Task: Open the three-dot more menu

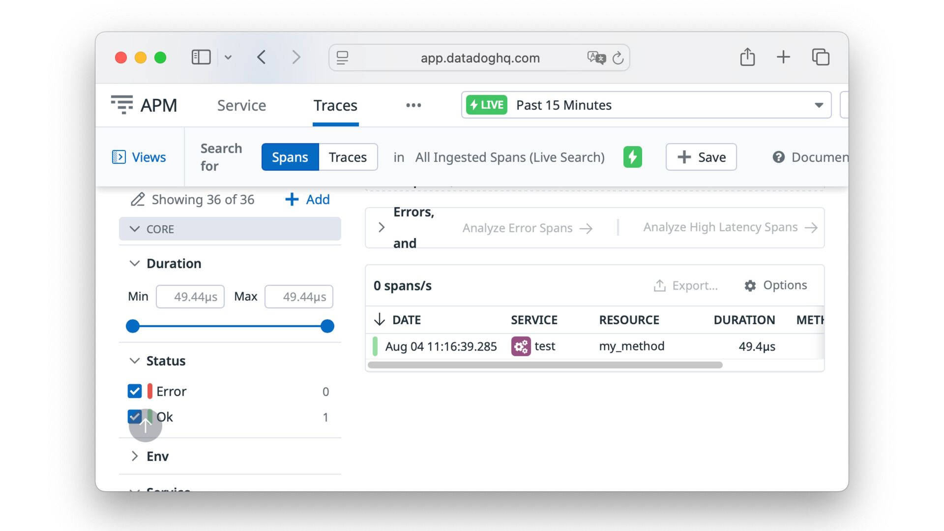Action: click(x=413, y=105)
